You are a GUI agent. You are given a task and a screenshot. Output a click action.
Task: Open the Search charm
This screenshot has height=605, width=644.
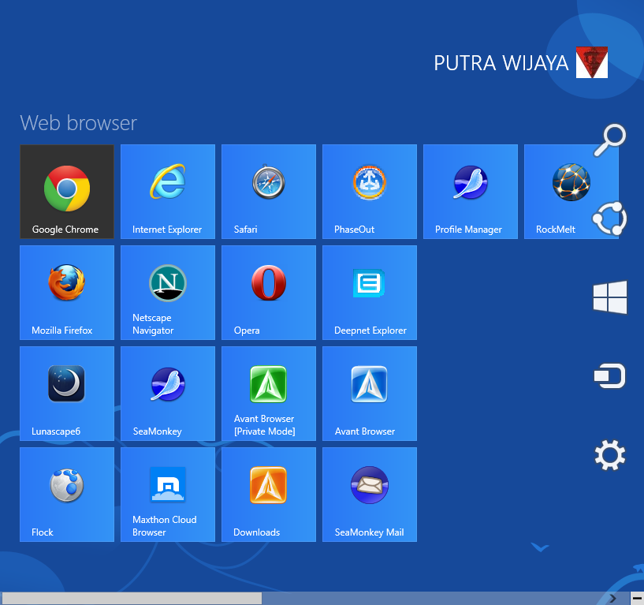[x=609, y=140]
